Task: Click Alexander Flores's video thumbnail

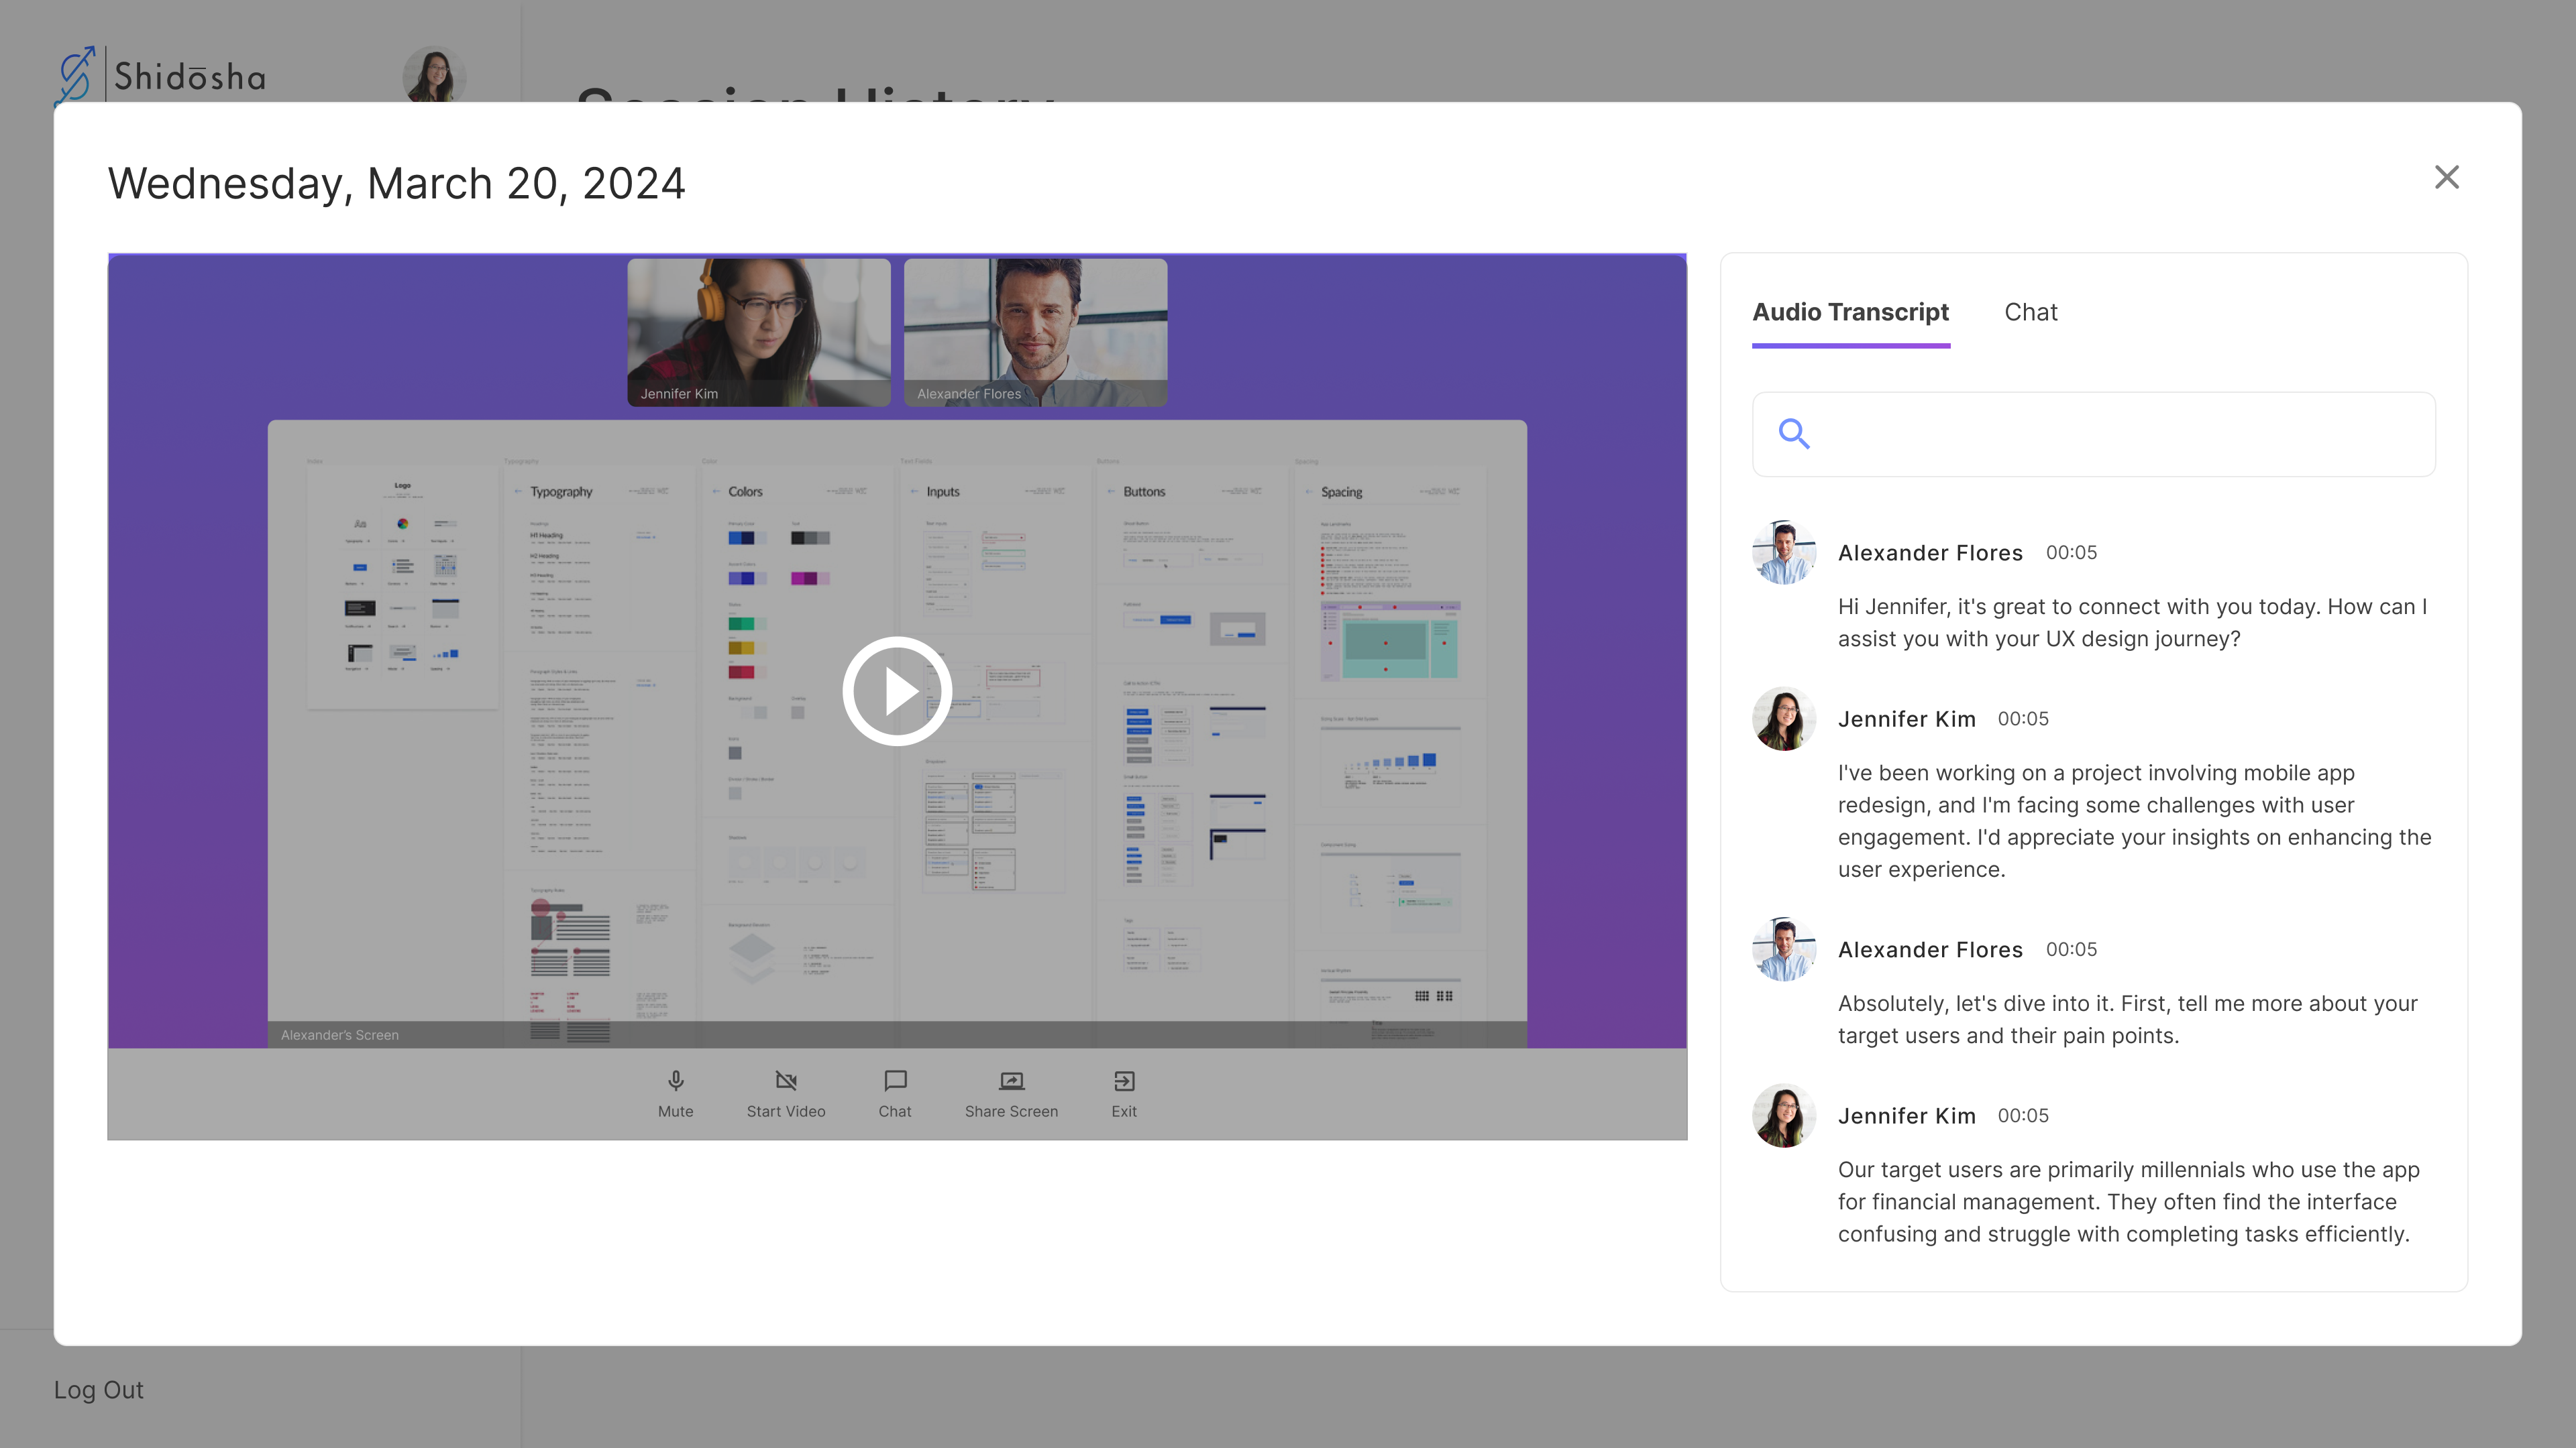Action: [x=1035, y=332]
